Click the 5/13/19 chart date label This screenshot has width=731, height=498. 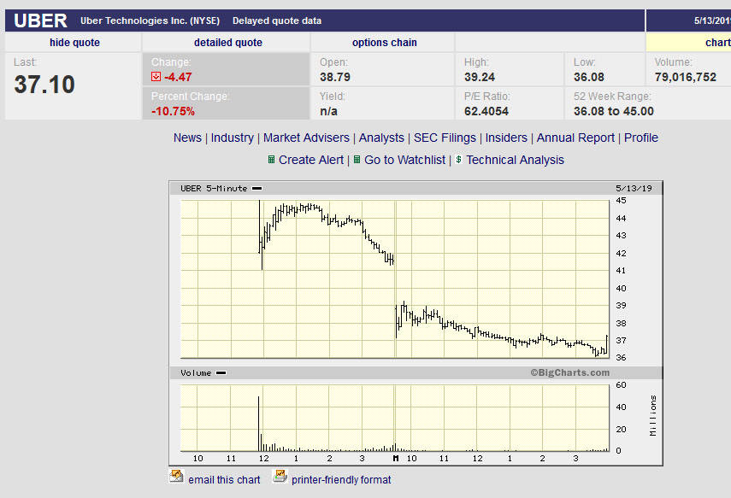pyautogui.click(x=634, y=188)
